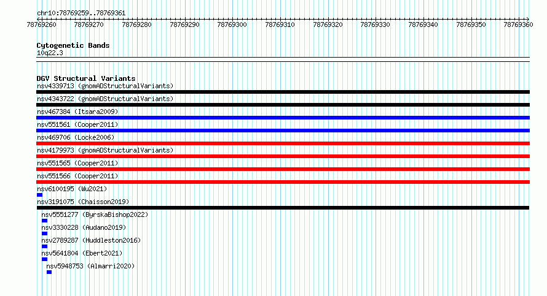Click ruler position 78769330
547x296 pixels.
pyautogui.click(x=376, y=25)
